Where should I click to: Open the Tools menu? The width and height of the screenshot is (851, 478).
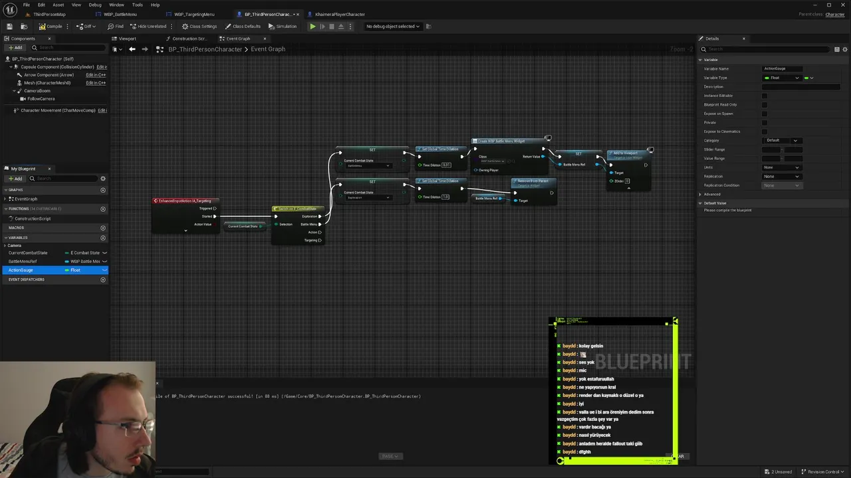137,5
